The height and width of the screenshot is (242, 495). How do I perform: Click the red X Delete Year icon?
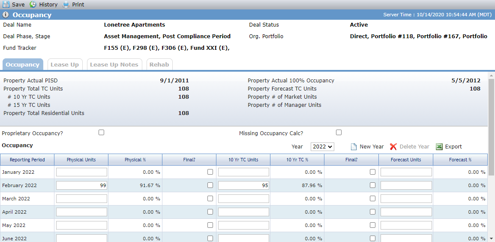393,147
